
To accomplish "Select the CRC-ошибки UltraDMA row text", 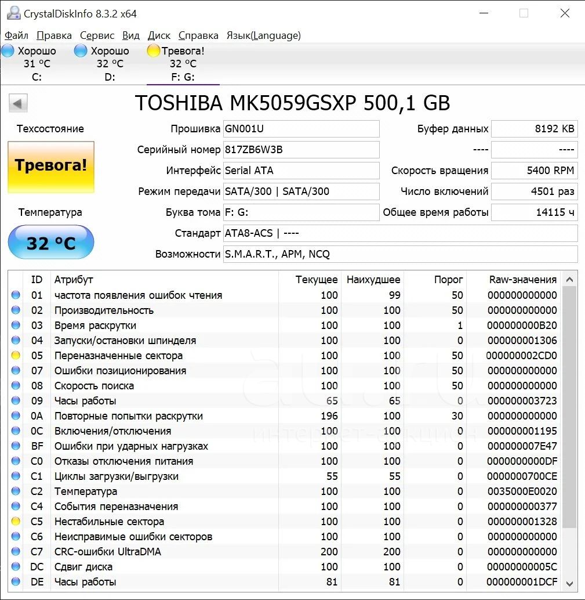I will (x=108, y=551).
